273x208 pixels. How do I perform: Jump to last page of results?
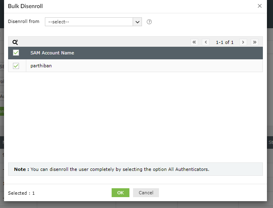pyautogui.click(x=254, y=42)
